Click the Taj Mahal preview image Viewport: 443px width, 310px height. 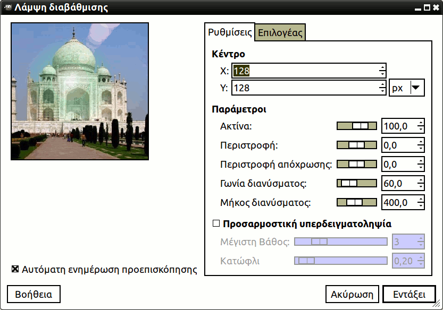(80, 91)
